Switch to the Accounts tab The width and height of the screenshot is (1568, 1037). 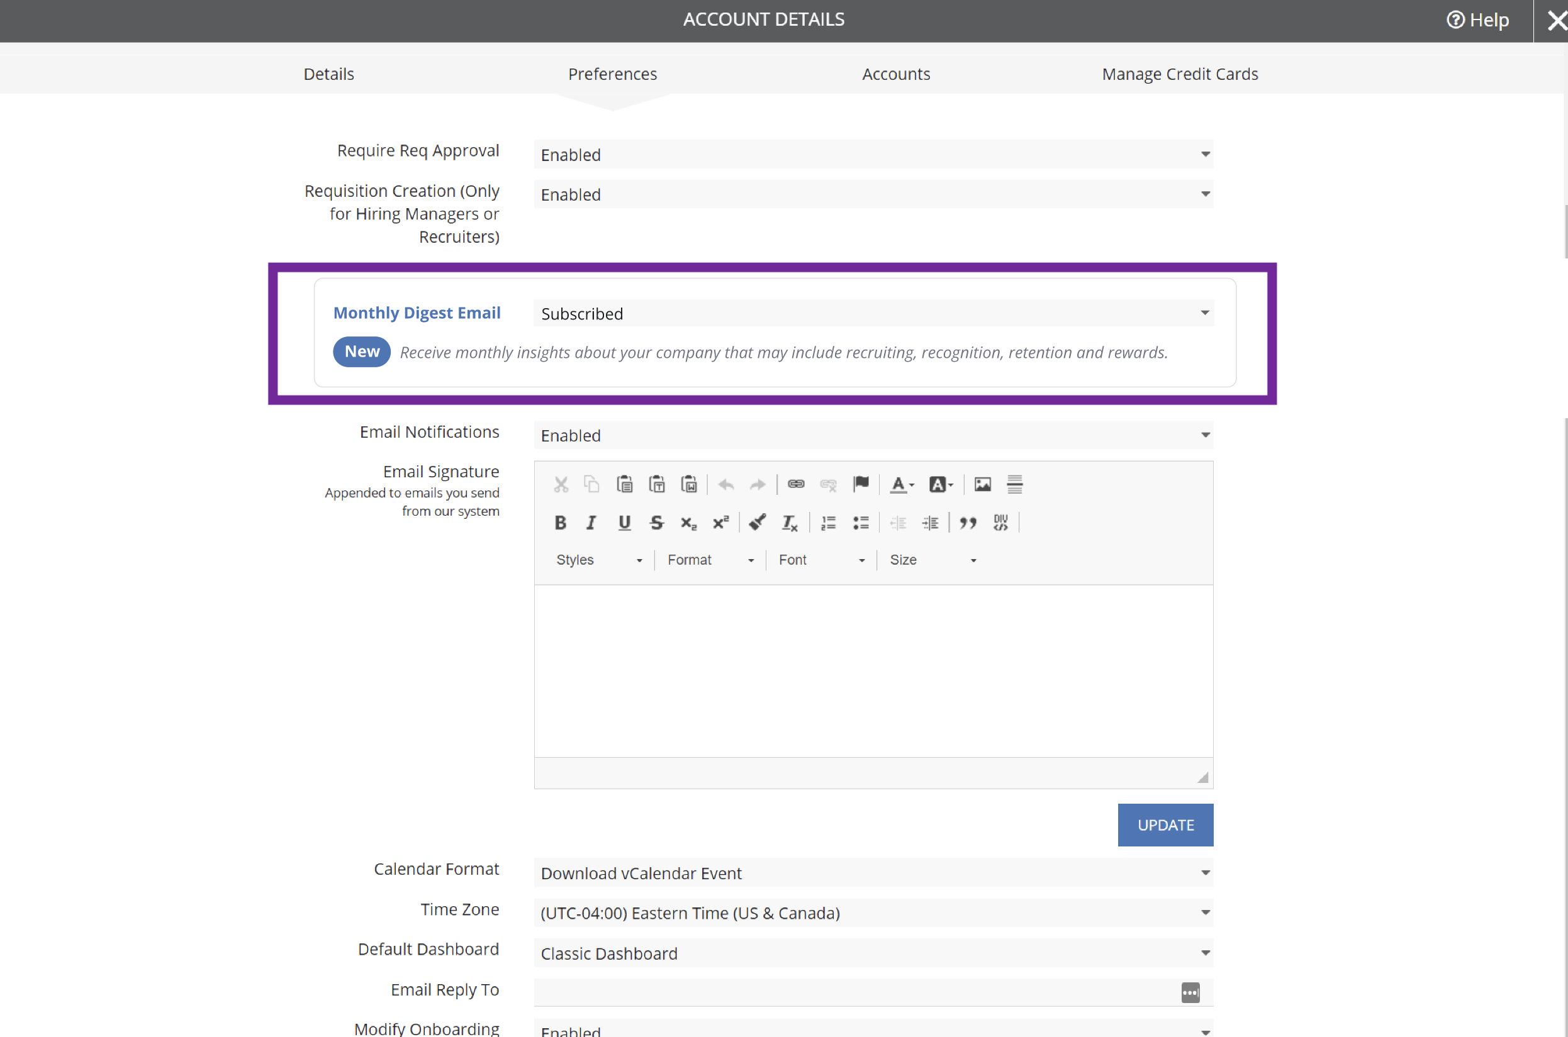896,74
